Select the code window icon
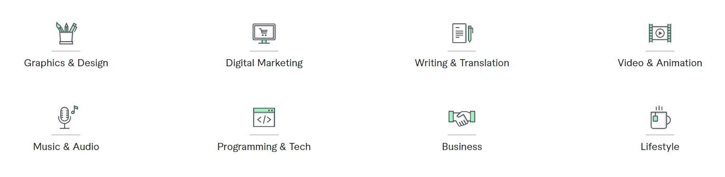Screen dimensions: 725x177 [264, 117]
